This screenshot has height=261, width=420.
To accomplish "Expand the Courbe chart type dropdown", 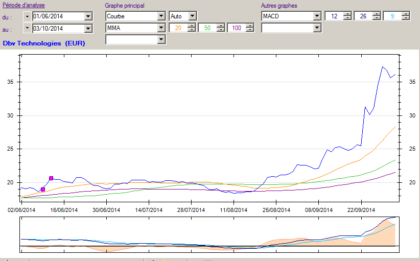I will coord(161,16).
